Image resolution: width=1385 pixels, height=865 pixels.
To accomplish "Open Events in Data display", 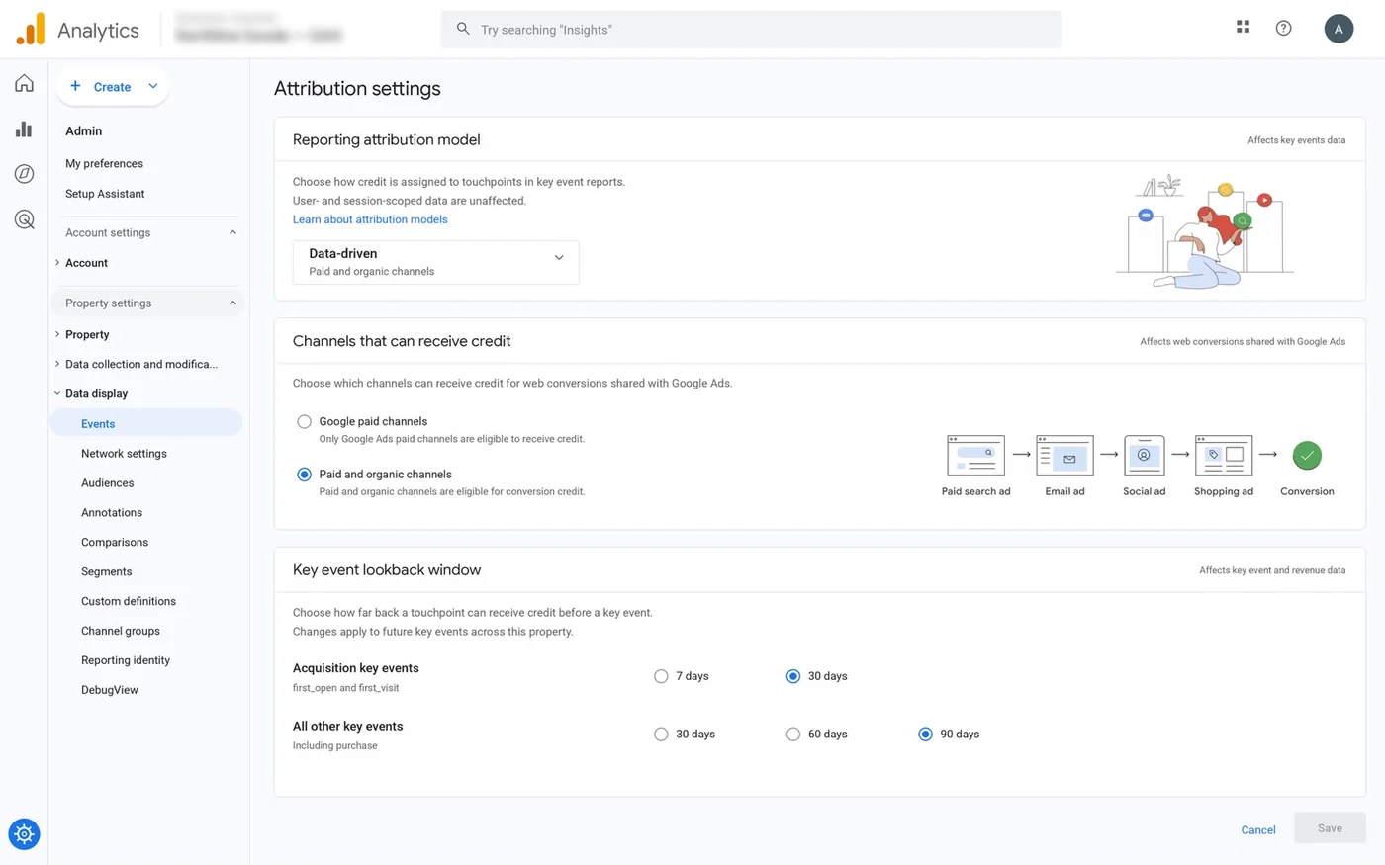I will tap(146, 423).
